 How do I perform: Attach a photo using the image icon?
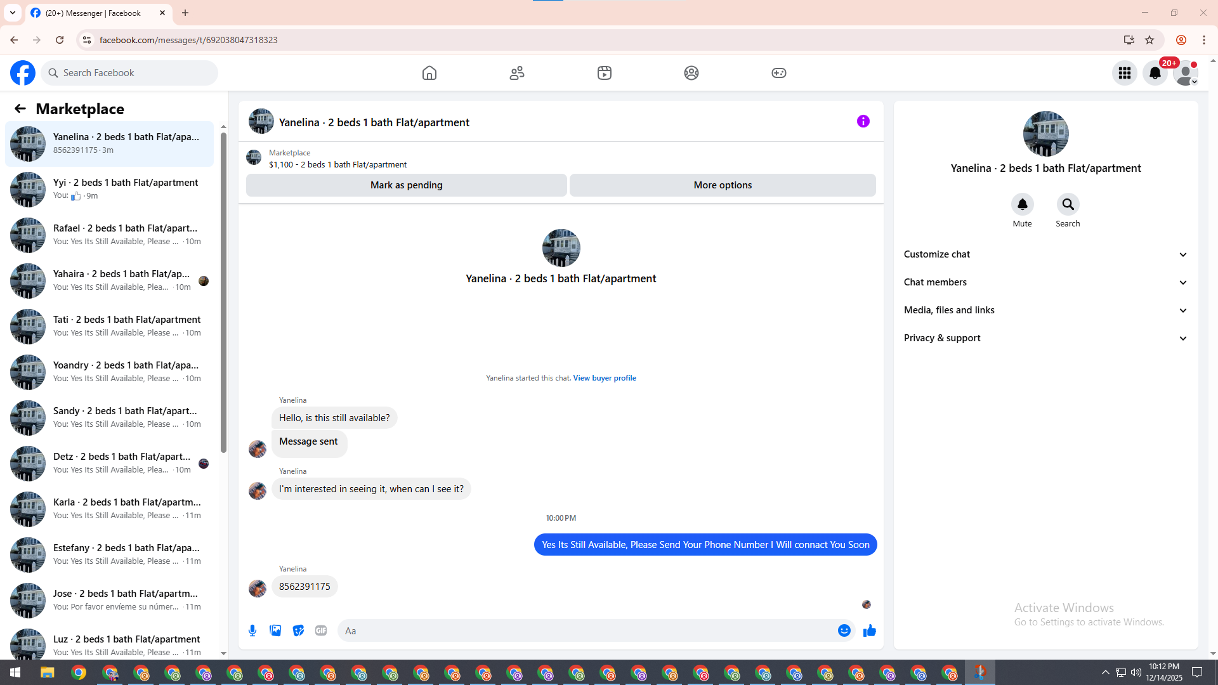click(275, 630)
